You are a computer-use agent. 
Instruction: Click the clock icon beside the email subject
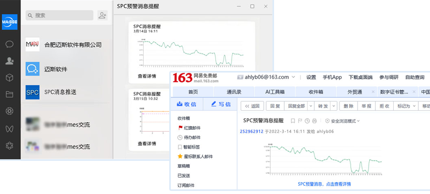point(307,120)
